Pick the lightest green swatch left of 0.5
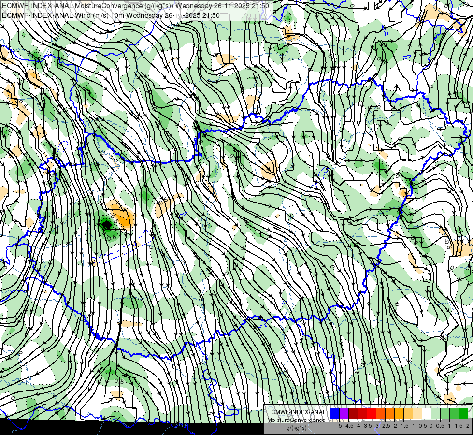The width and height of the screenshot is (473, 435). pos(436,413)
